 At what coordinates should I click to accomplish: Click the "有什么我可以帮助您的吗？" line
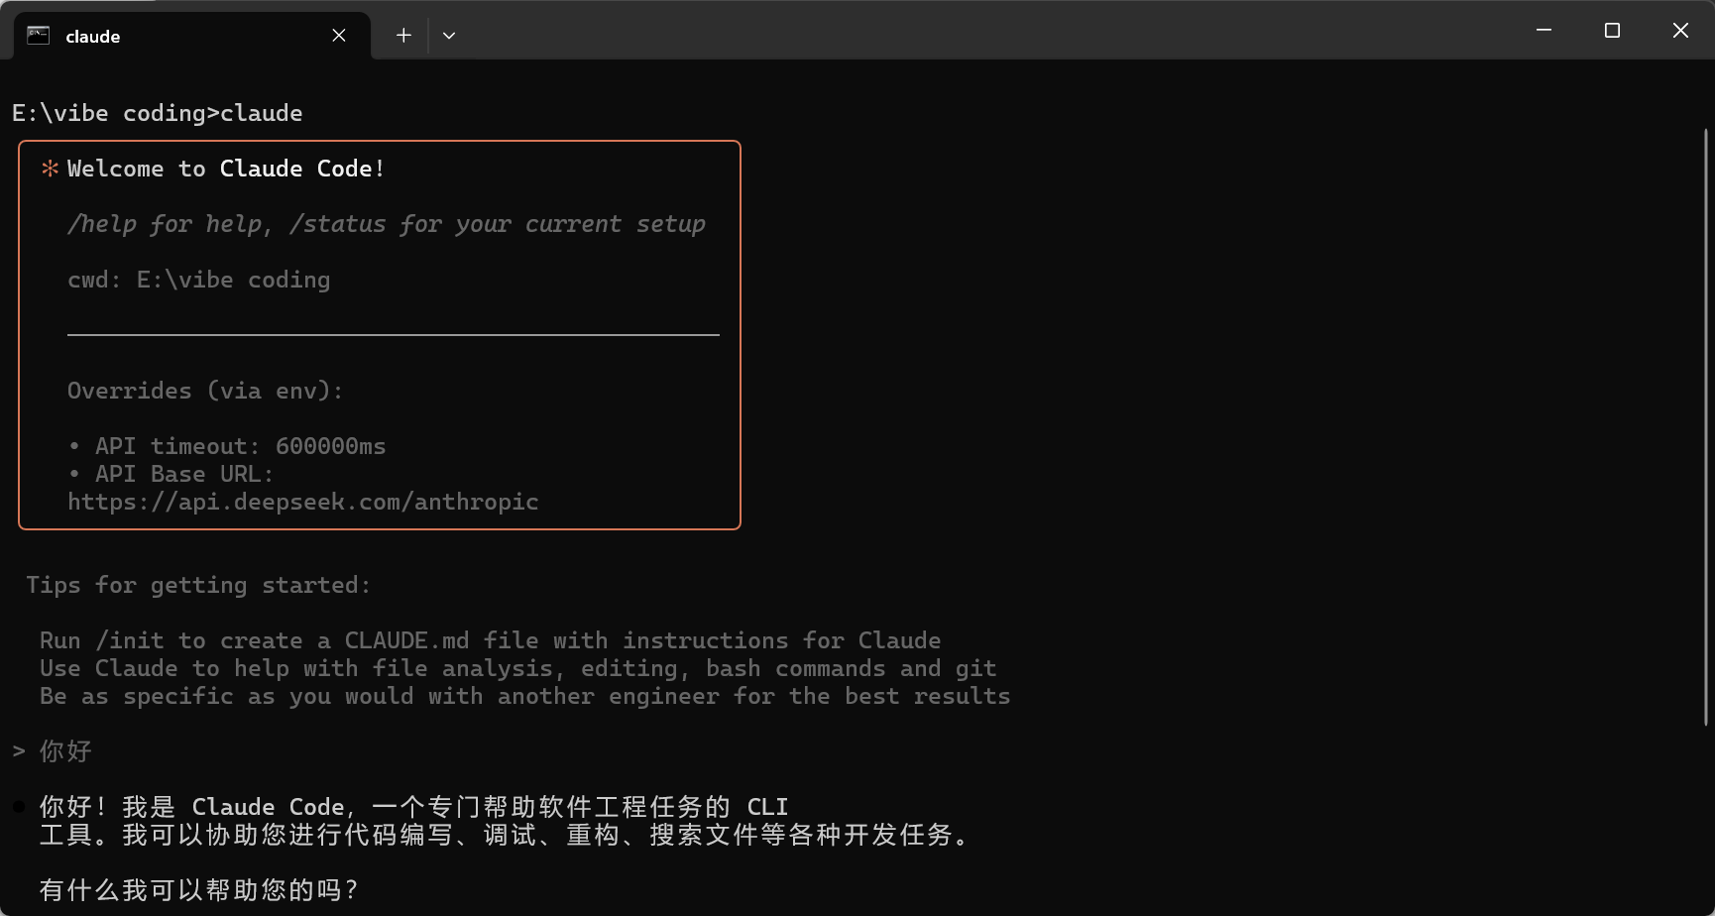(200, 890)
